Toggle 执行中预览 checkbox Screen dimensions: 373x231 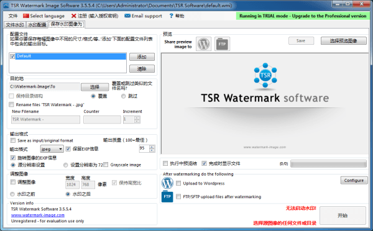pos(165,163)
